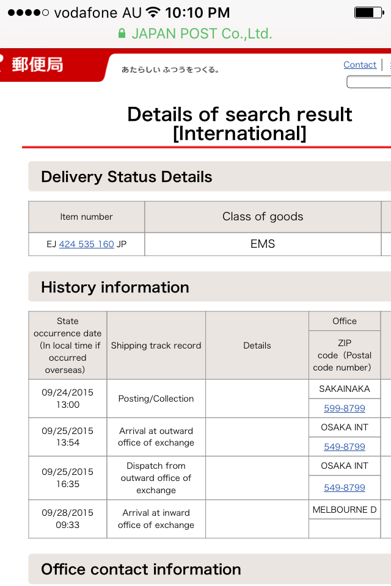Select the Posting/Collection track record
391x586 pixels.
(156, 399)
